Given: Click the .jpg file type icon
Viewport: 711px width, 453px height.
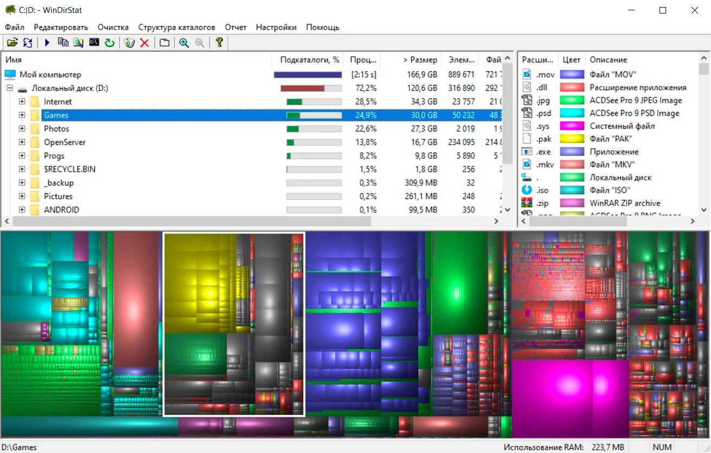Looking at the screenshot, I should (527, 100).
